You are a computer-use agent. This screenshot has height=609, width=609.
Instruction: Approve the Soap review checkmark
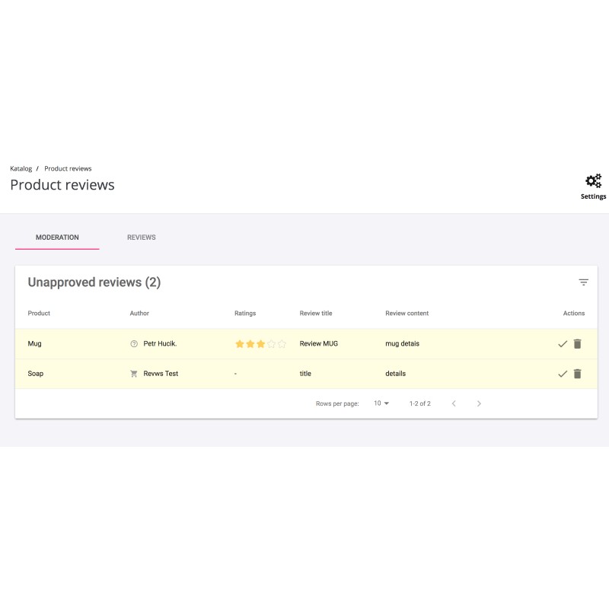coord(563,374)
